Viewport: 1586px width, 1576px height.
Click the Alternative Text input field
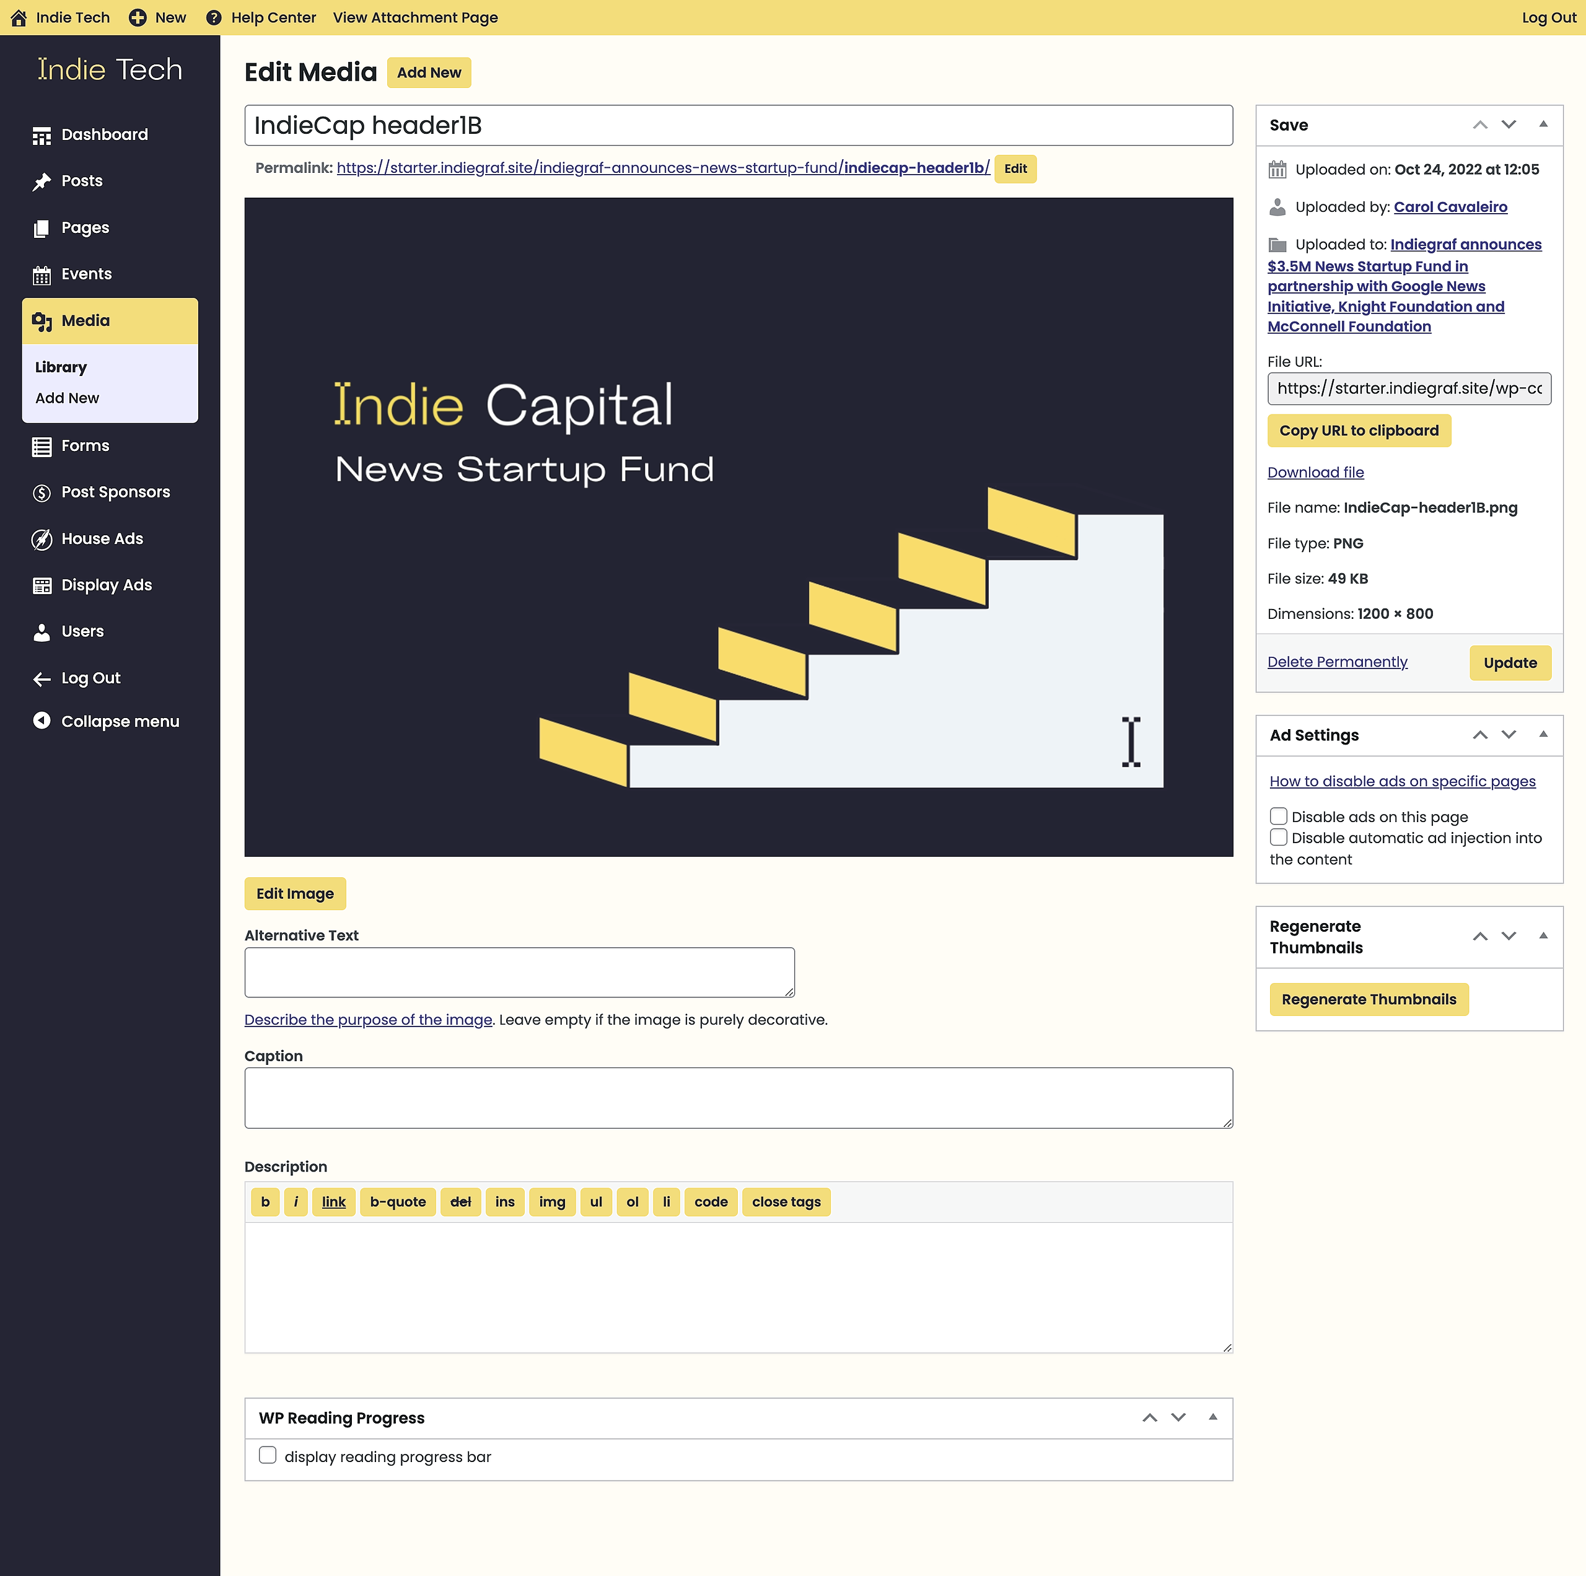pyautogui.click(x=519, y=972)
